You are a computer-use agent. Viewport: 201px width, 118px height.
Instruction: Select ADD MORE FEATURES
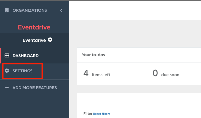coord(35,88)
